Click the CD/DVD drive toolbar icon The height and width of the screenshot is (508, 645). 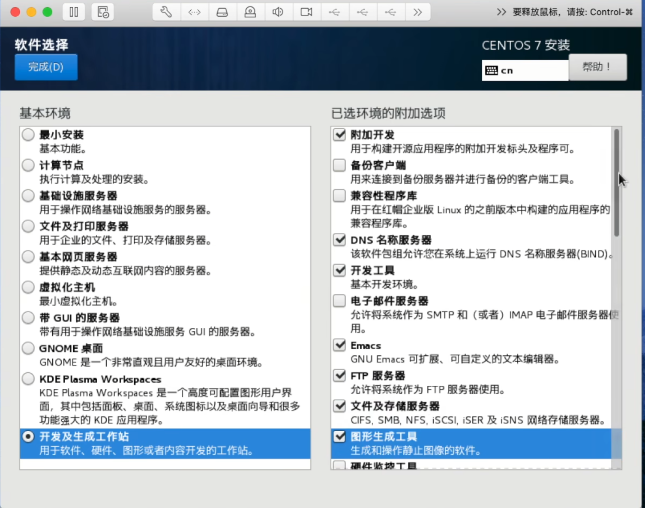pos(250,12)
